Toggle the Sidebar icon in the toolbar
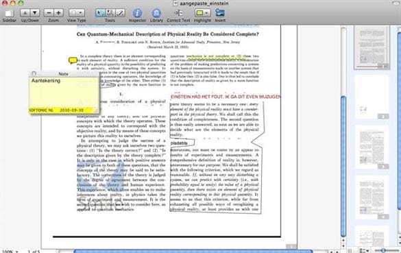This screenshot has height=253, width=401. 10,13
